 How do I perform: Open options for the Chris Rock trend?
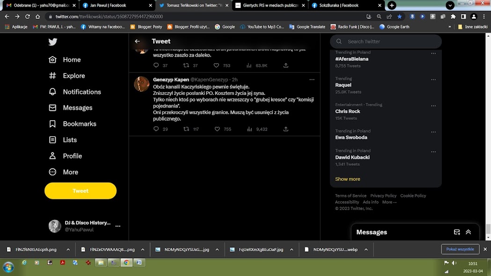tap(433, 106)
